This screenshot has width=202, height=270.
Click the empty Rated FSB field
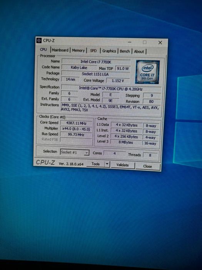pyautogui.click(x=76, y=140)
